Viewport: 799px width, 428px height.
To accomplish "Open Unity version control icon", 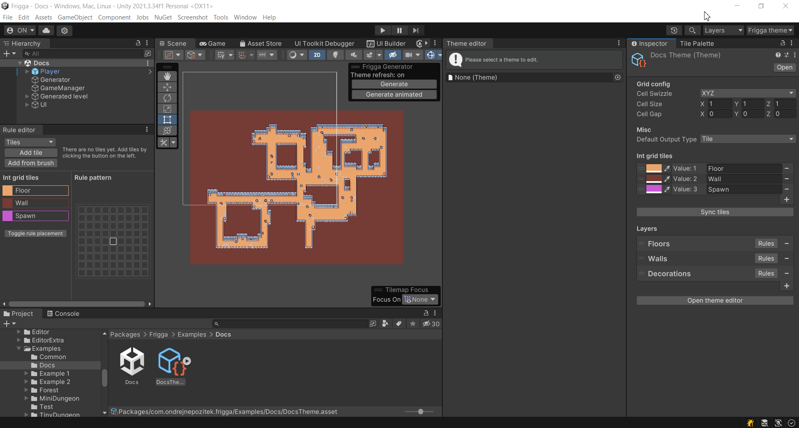I will pyautogui.click(x=65, y=30).
